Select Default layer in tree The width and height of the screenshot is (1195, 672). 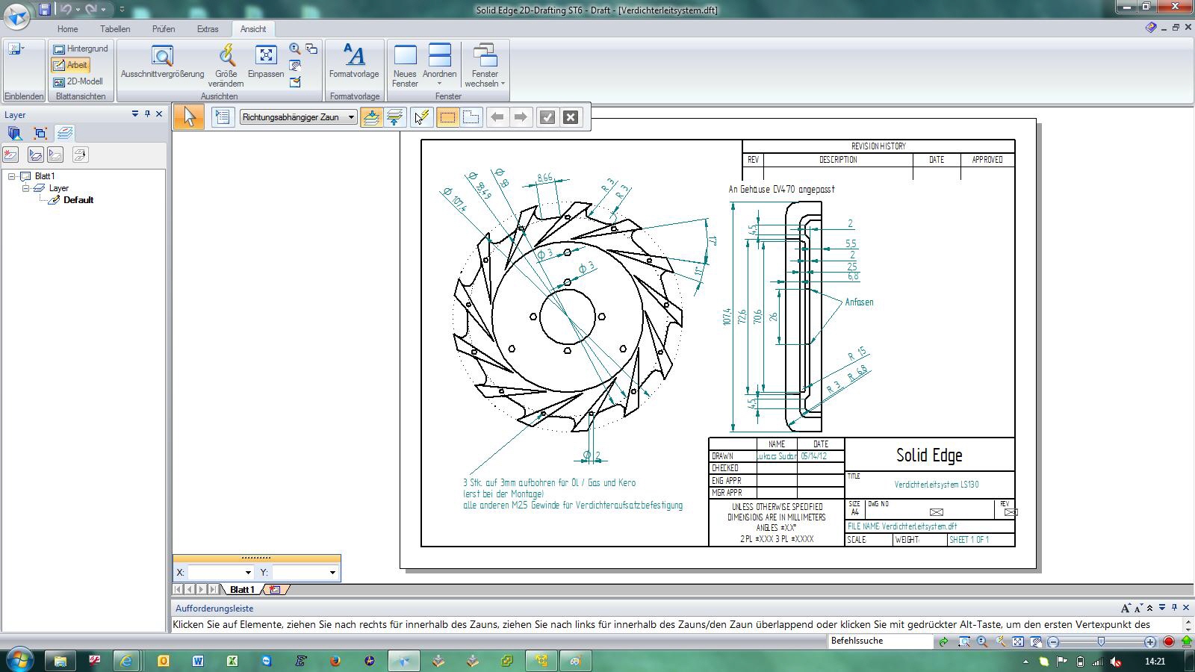[78, 200]
